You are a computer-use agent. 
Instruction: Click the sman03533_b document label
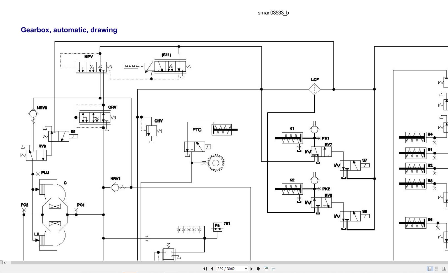273,13
